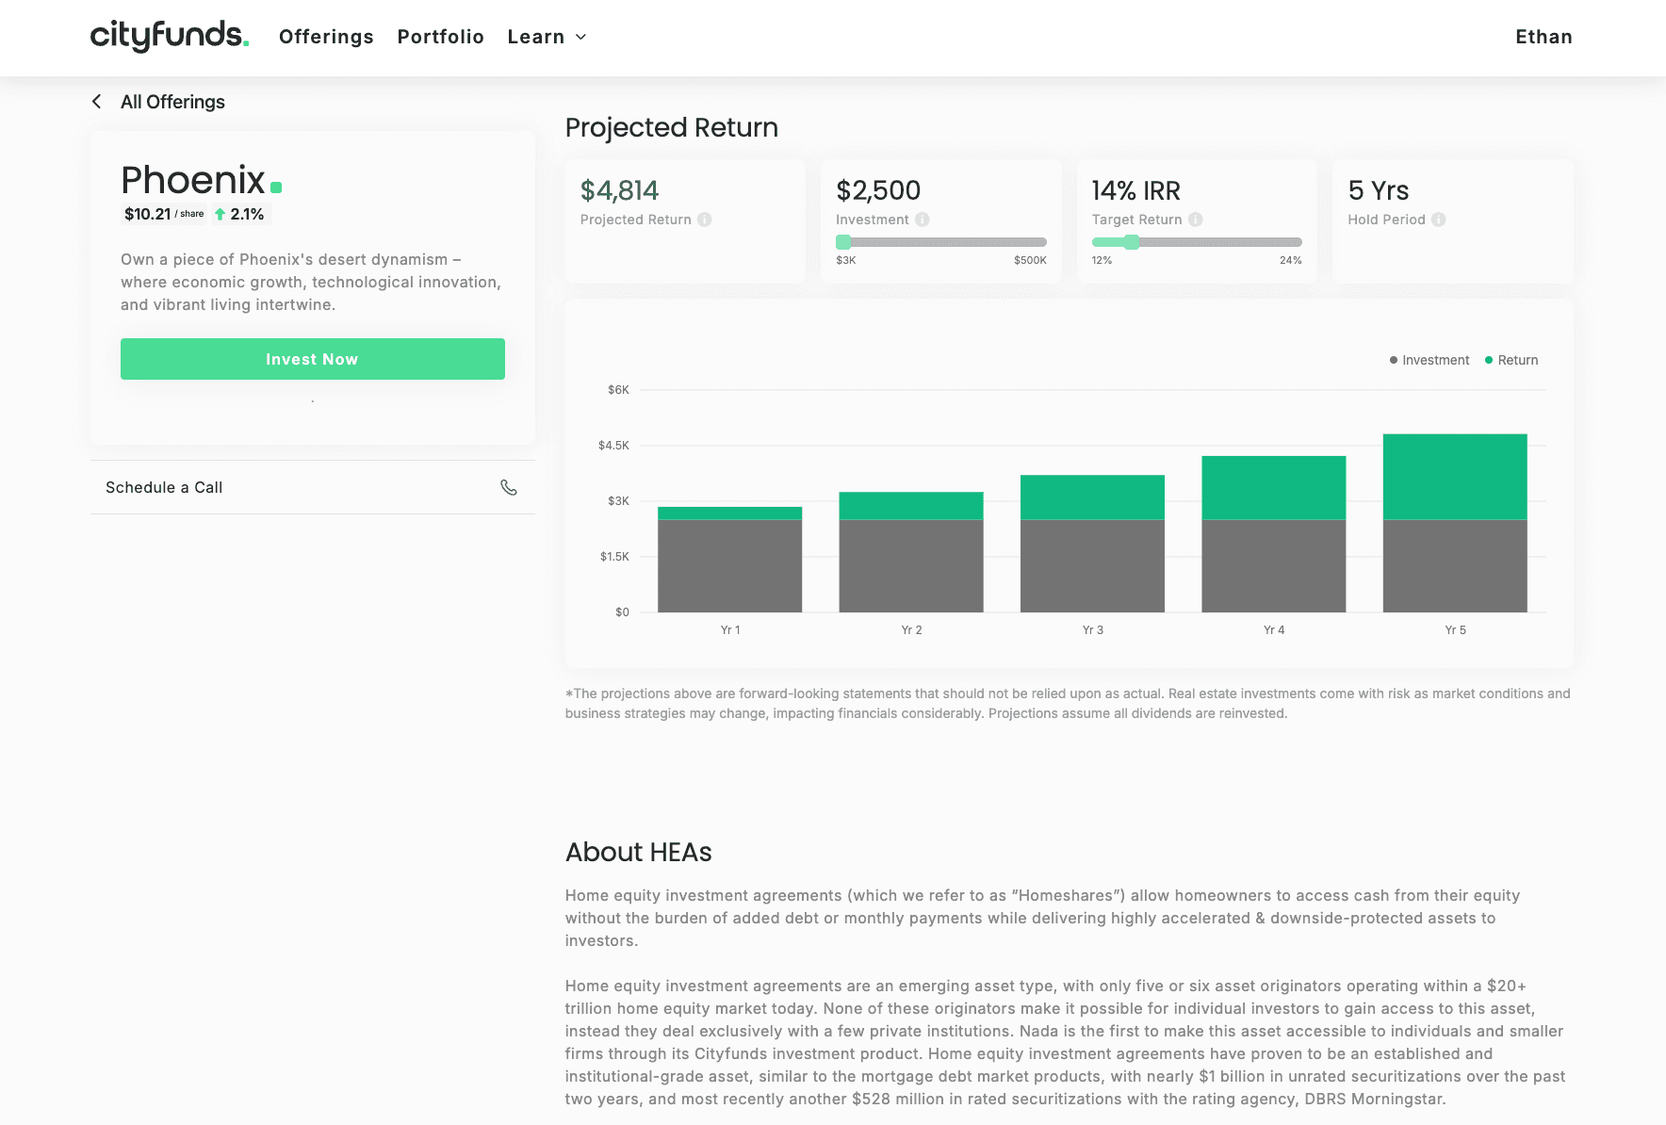This screenshot has height=1125, width=1666.
Task: Click info icon beside Target Return
Action: tap(1196, 220)
